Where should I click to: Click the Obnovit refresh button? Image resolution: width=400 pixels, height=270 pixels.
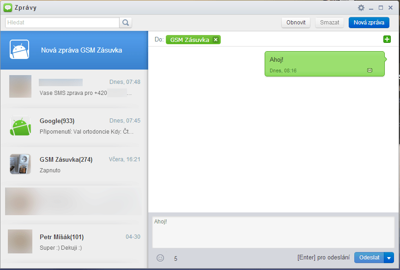tap(296, 23)
